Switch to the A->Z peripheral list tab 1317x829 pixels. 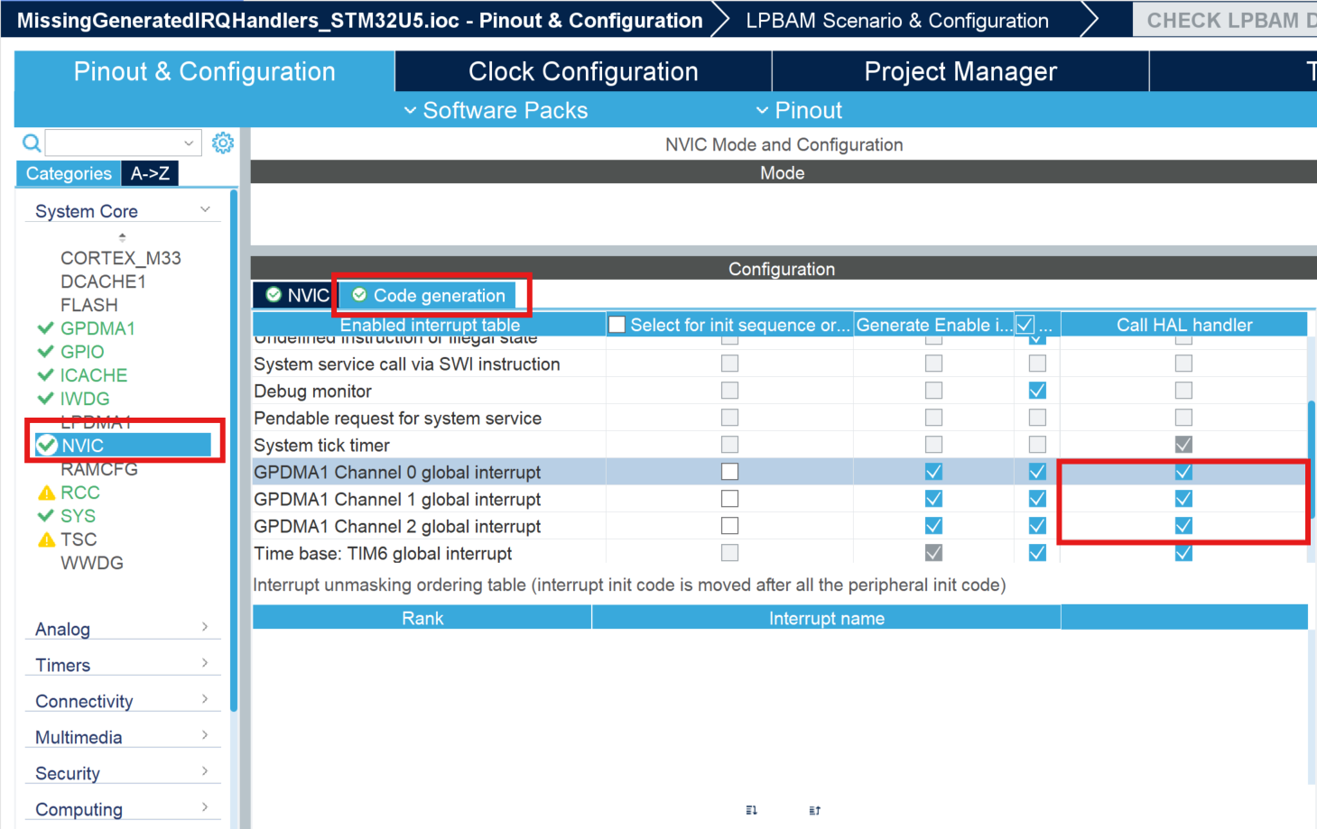tap(149, 173)
